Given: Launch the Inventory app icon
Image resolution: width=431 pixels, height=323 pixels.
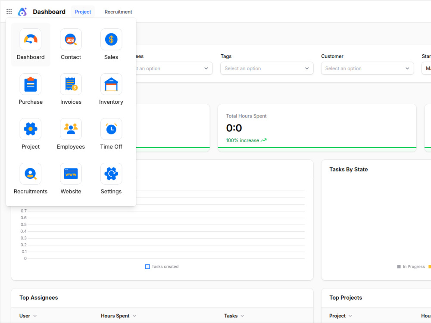Looking at the screenshot, I should 111,84.
